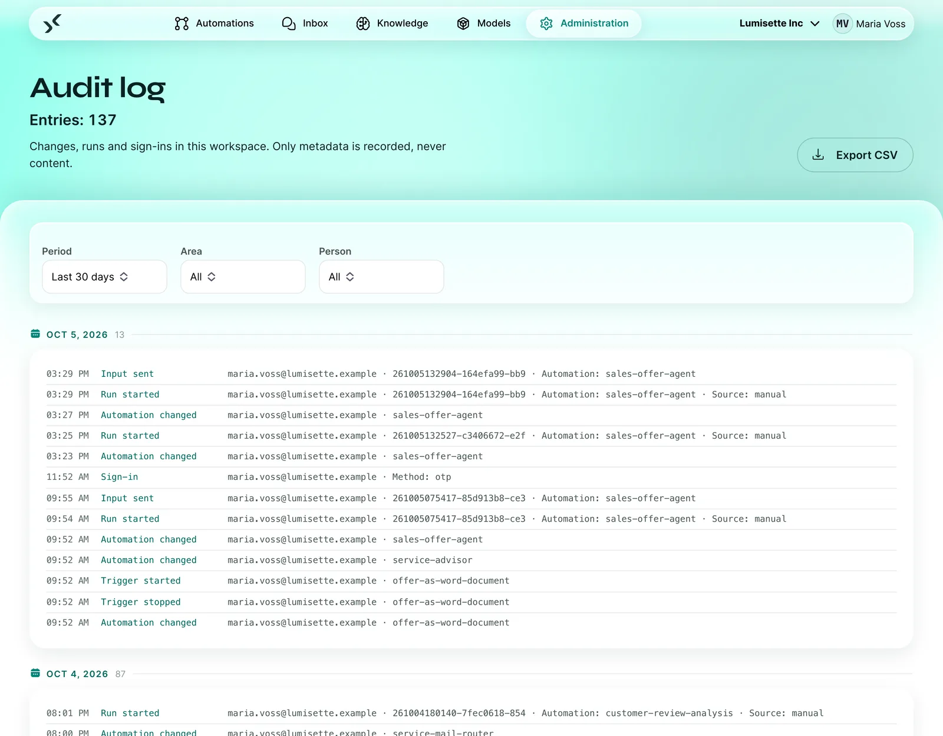The width and height of the screenshot is (943, 736).
Task: Click the calendar icon next to Oct 4, 2026
Action: pyautogui.click(x=35, y=673)
